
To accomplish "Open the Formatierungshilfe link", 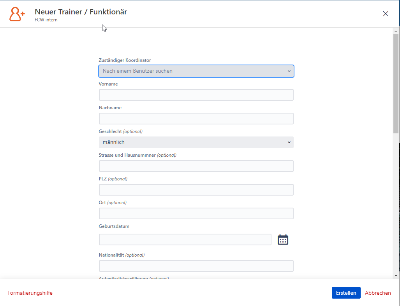I will [x=30, y=293].
